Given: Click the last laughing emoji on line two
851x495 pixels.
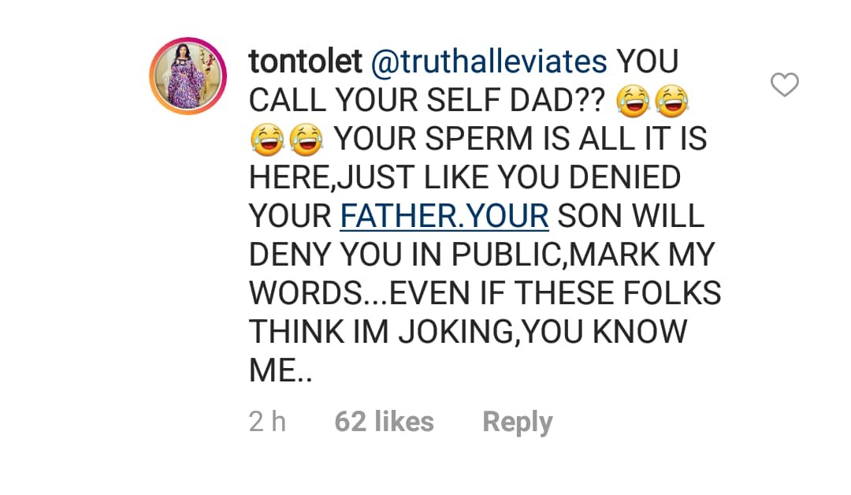Looking at the screenshot, I should pyautogui.click(x=672, y=100).
